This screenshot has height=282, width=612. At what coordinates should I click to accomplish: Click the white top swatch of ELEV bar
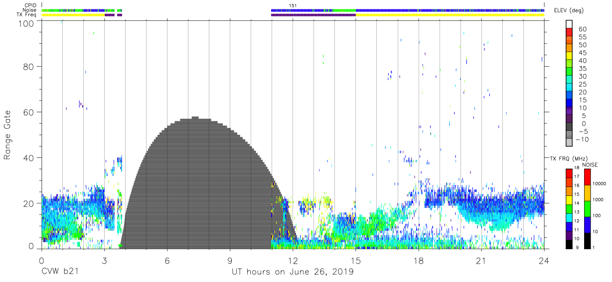(x=569, y=24)
